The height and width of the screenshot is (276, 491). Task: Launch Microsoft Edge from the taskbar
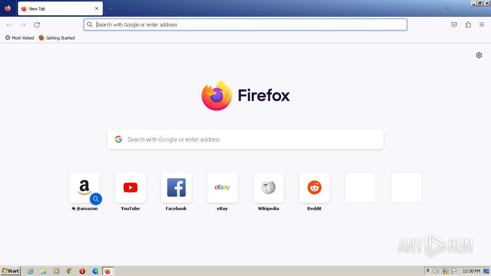tap(96, 271)
